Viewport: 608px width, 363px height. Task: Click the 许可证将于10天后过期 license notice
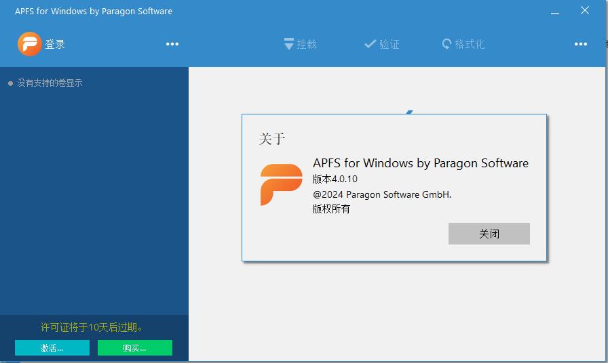coord(91,327)
